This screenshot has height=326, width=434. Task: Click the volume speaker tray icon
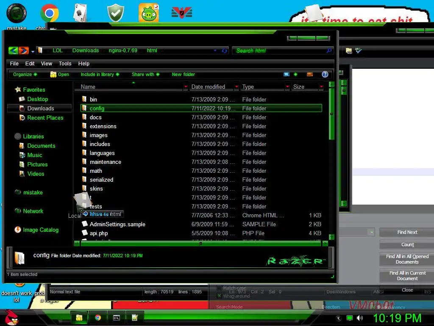[360, 318]
